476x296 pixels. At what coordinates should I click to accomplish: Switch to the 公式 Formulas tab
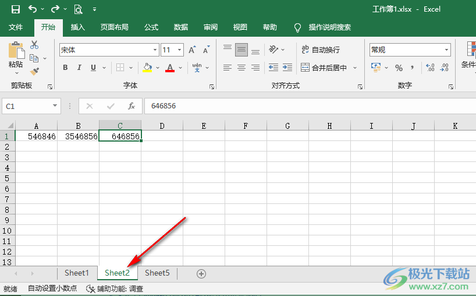pos(151,27)
